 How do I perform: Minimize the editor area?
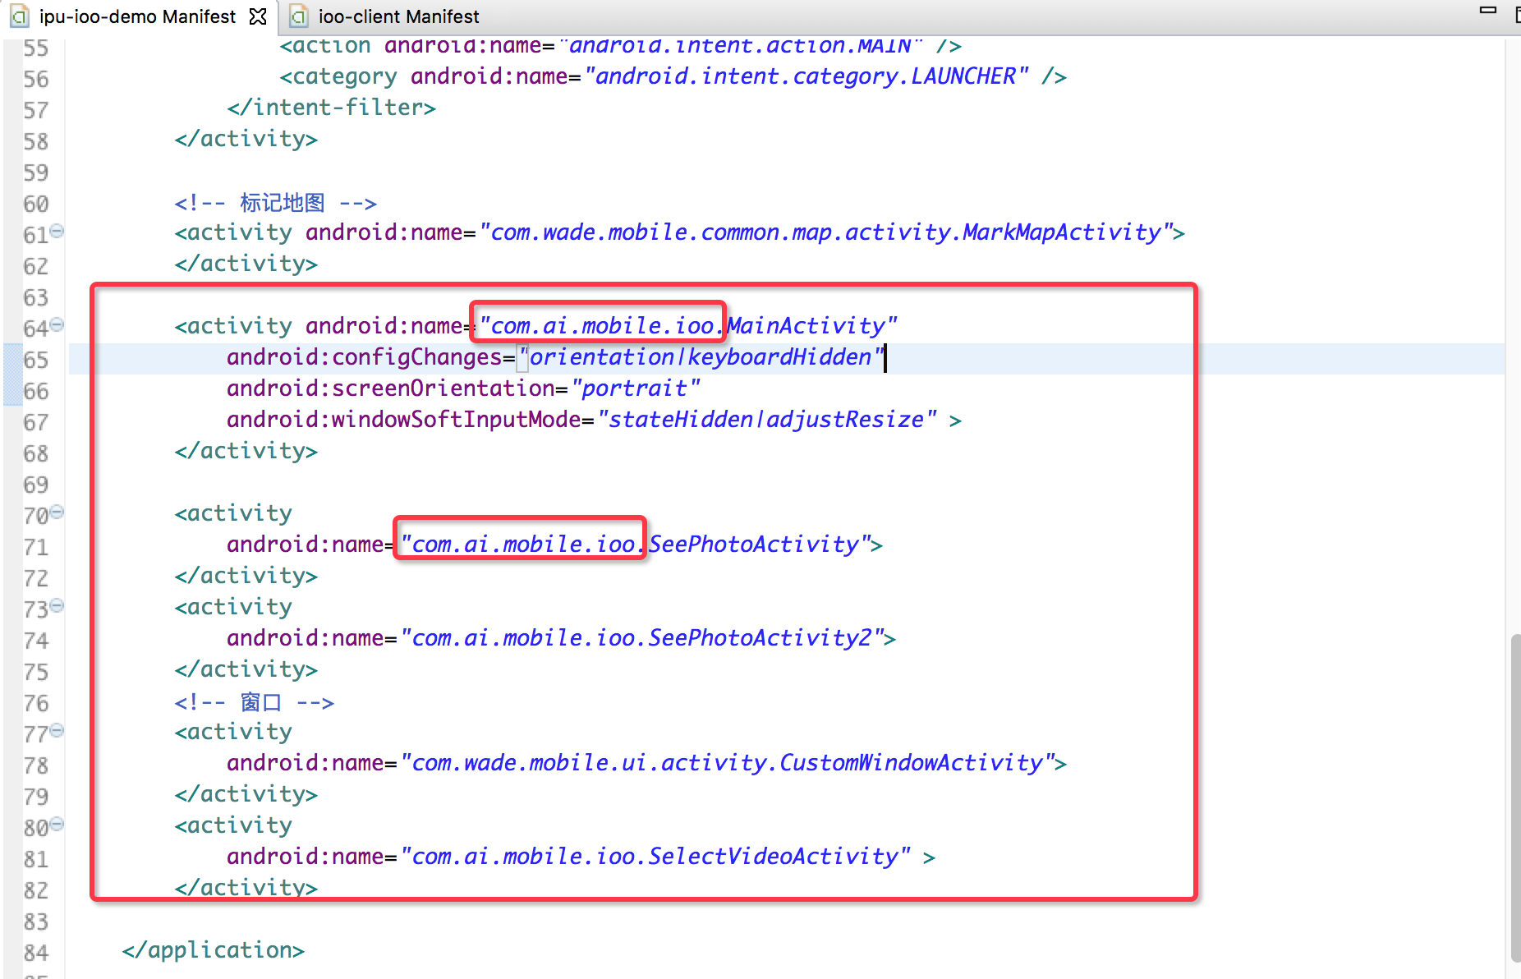(x=1487, y=11)
